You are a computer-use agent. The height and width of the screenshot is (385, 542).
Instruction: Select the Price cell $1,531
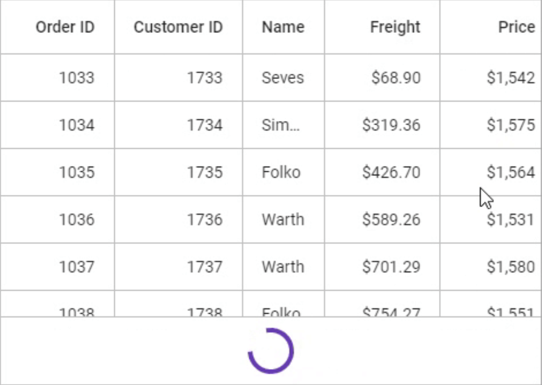click(511, 219)
